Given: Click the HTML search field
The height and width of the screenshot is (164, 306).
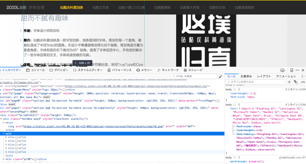Looking at the screenshot, I should point(194,76).
